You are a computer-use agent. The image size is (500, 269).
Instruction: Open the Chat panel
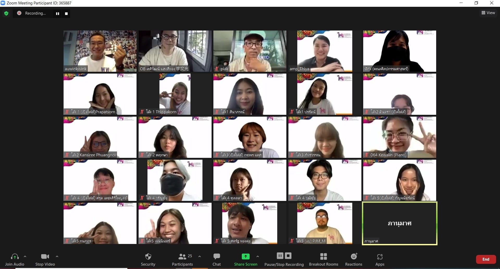(x=217, y=259)
